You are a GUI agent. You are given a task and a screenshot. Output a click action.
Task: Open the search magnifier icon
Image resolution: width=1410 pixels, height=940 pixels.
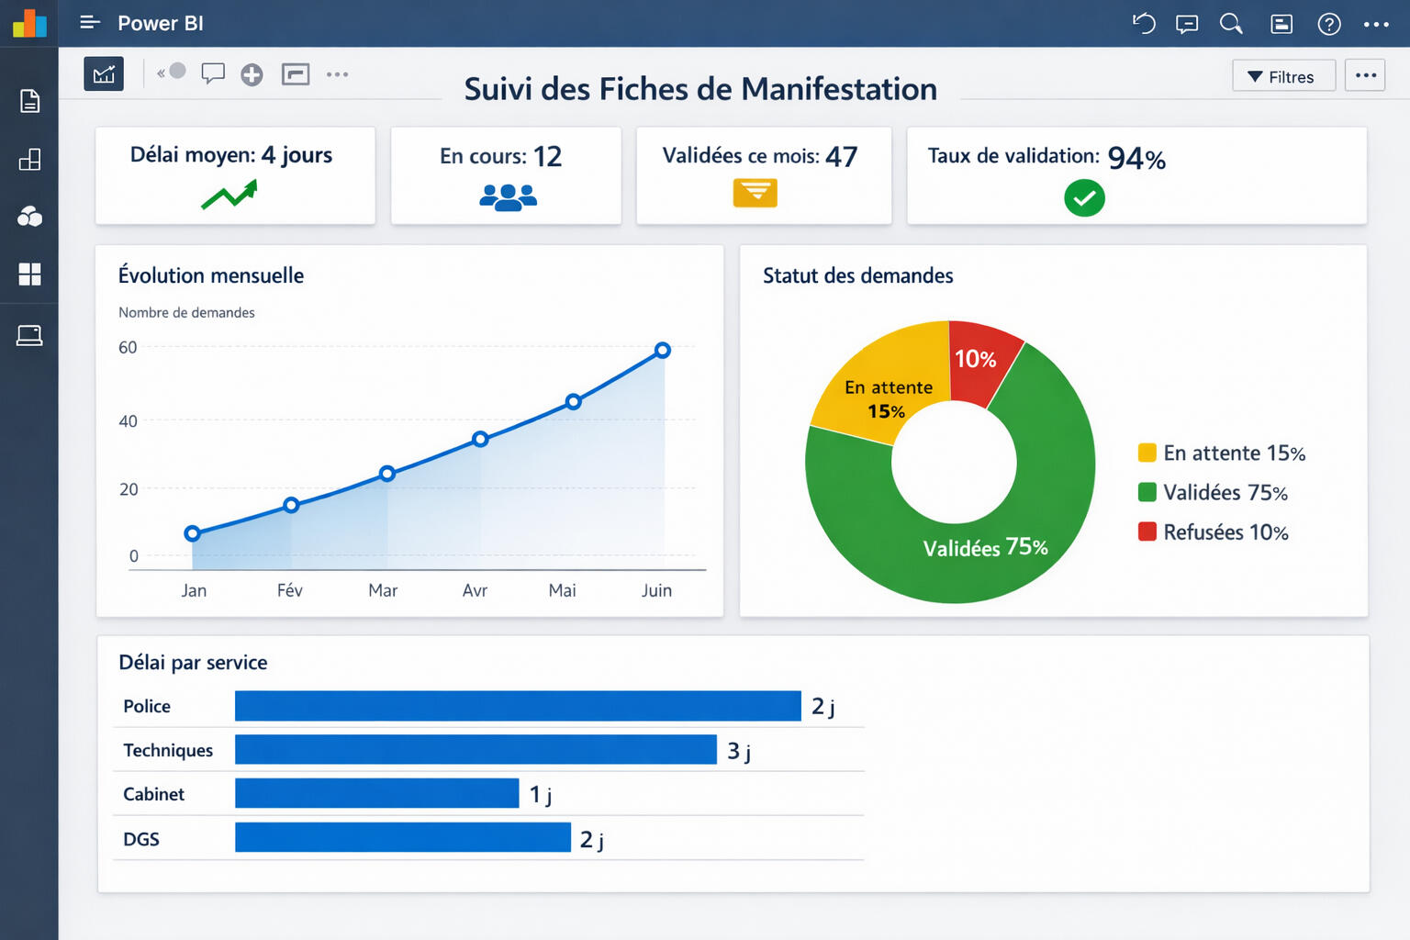(x=1231, y=24)
